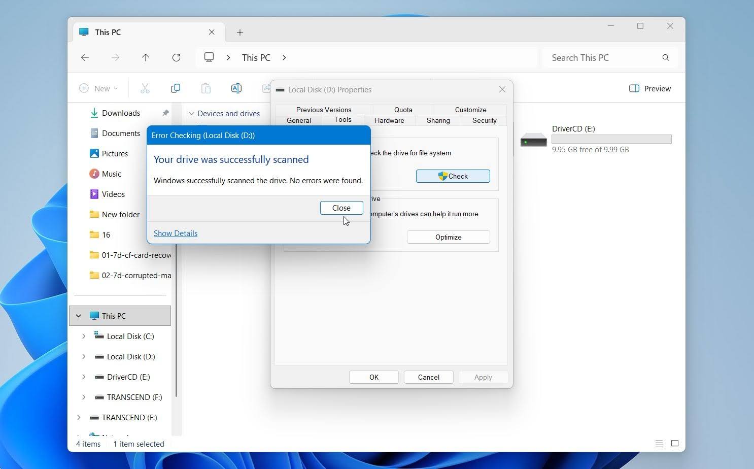The height and width of the screenshot is (469, 754).
Task: Open Pictures in the sidebar
Action: click(x=115, y=154)
